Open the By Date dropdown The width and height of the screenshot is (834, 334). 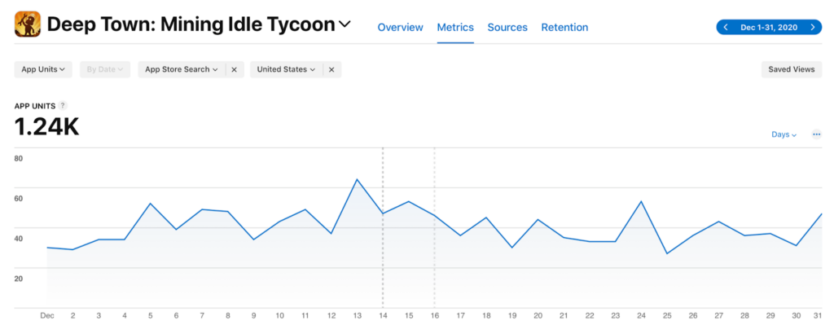(x=104, y=70)
